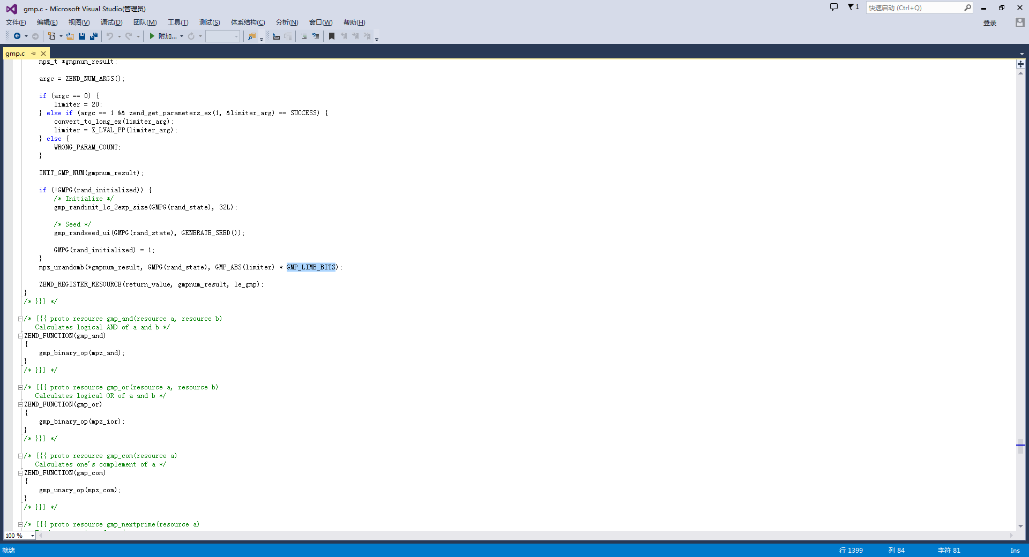
Task: Open the feedback speech bubble icon
Action: (x=833, y=7)
